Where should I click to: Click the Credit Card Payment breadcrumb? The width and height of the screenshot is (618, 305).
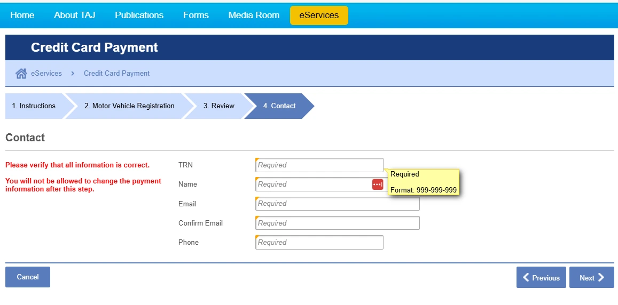coord(116,74)
